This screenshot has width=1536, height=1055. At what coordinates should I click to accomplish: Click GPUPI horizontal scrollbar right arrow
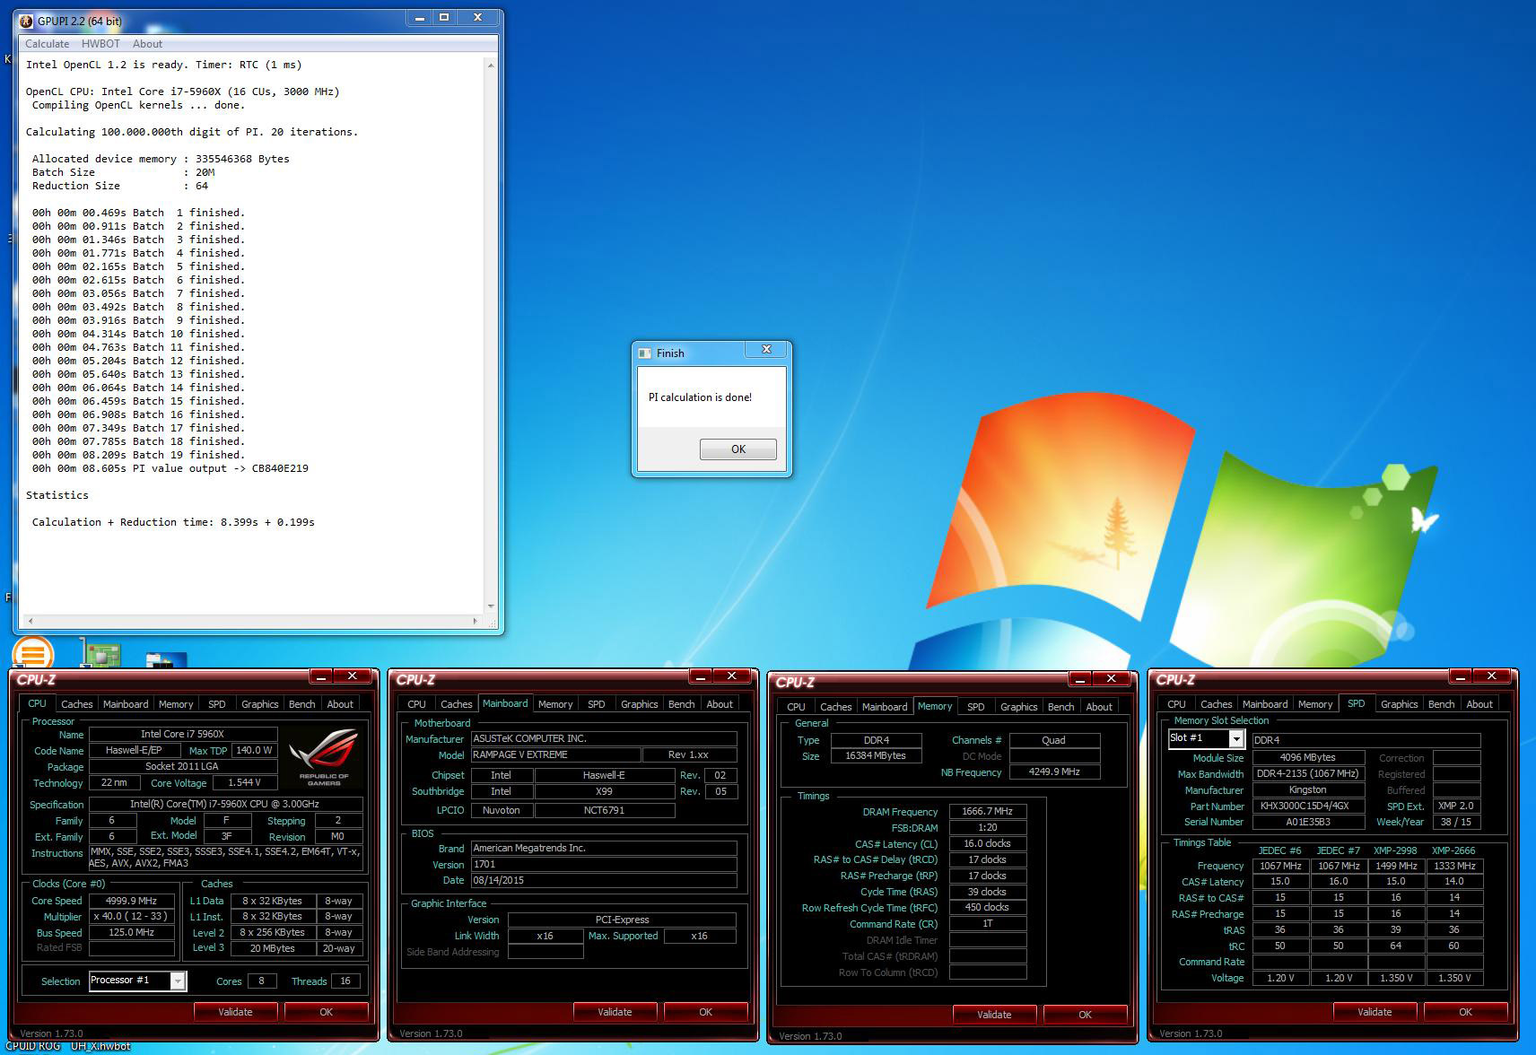476,621
